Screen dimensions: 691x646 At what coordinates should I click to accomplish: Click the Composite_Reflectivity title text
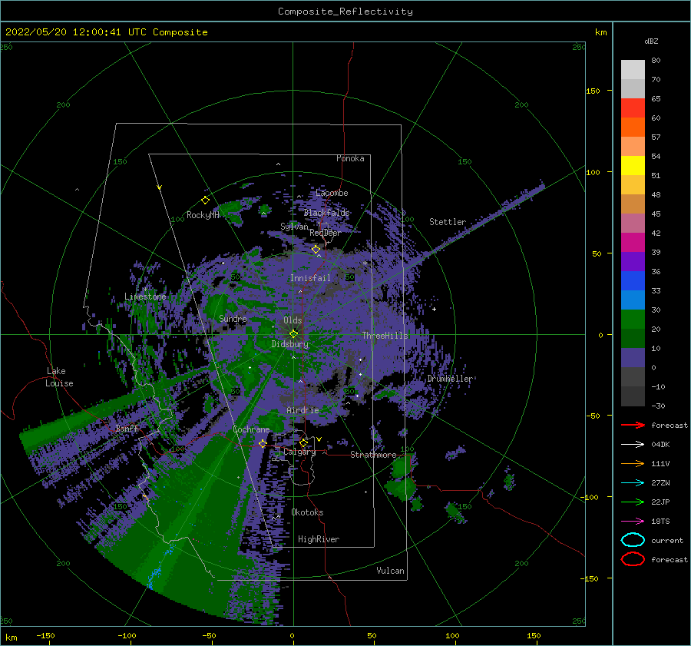pyautogui.click(x=345, y=12)
